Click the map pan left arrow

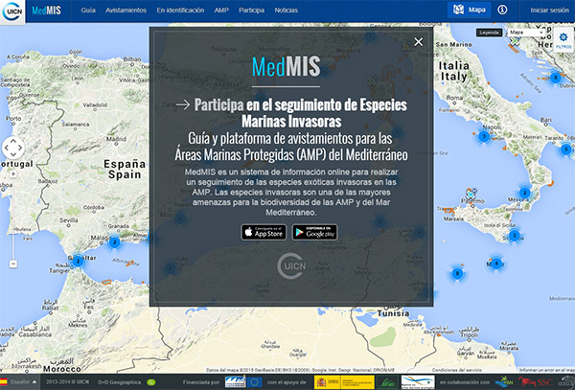point(7,149)
